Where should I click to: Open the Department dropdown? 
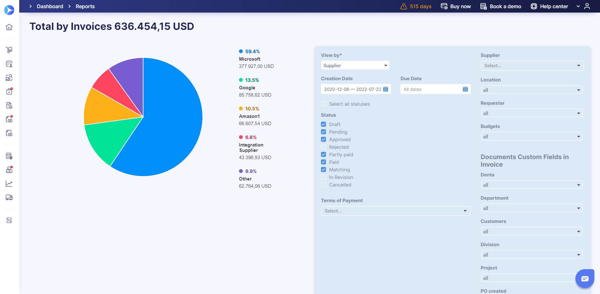[x=532, y=208]
